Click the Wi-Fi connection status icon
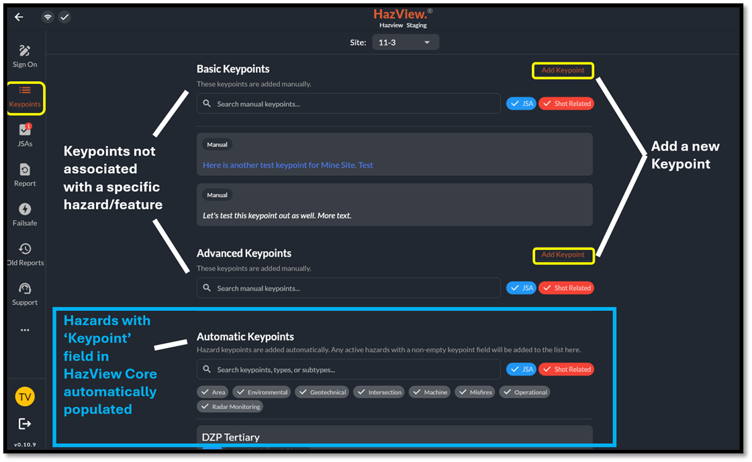Screen dimensions: 752x462 click(x=48, y=17)
